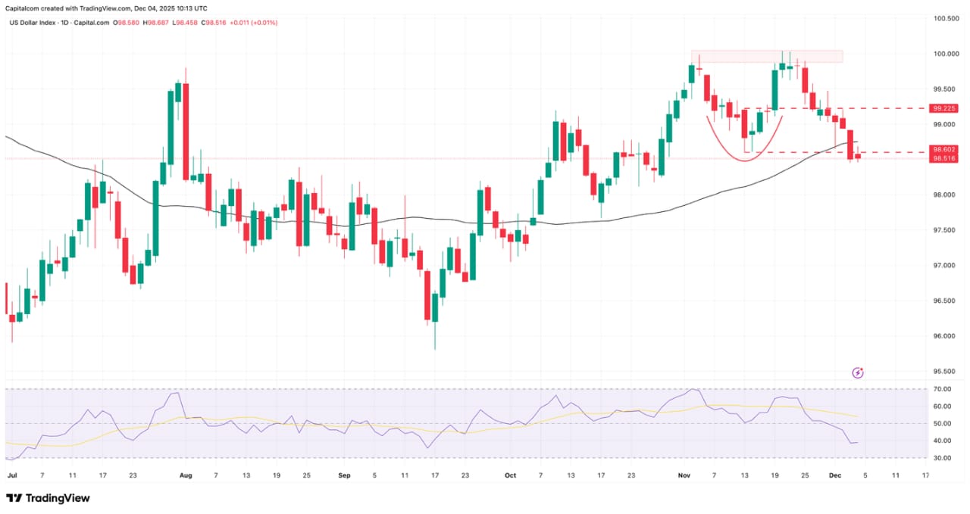The width and height of the screenshot is (970, 514).
Task: Click the Oct label on time axis
Action: pos(510,475)
